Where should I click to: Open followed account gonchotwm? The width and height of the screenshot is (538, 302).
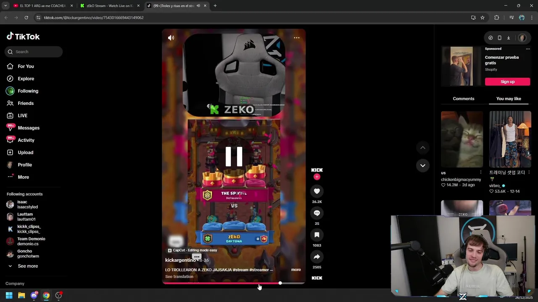(23, 253)
